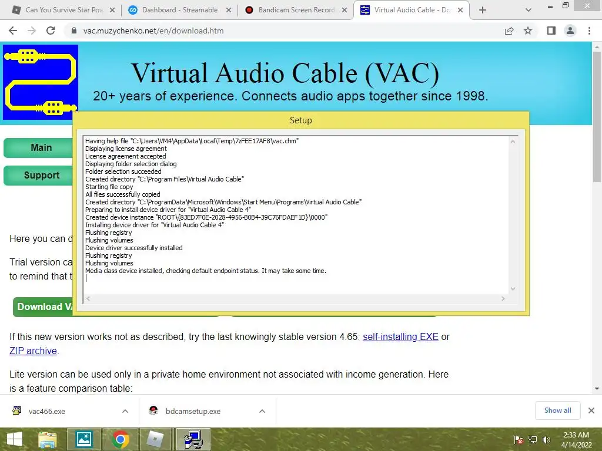
Task: Open the Support navigation button
Action: click(x=38, y=175)
